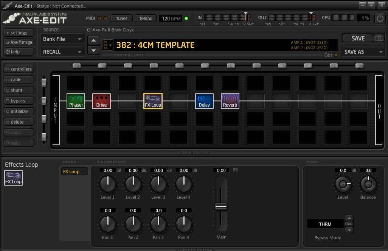The height and width of the screenshot is (251, 388).
Task: Click the SAVE button
Action: (x=358, y=38)
